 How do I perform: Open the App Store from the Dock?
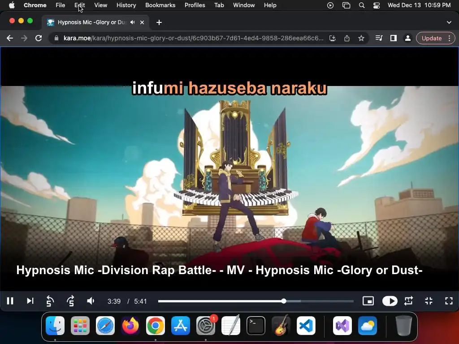(x=181, y=326)
